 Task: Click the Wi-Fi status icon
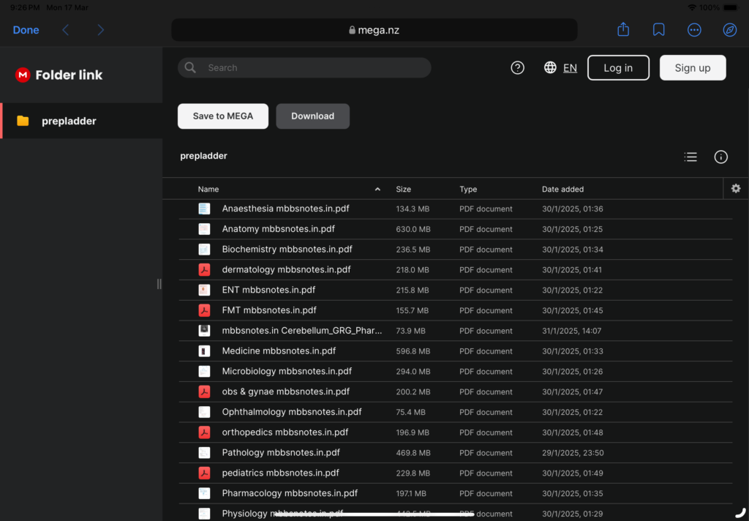[692, 7]
